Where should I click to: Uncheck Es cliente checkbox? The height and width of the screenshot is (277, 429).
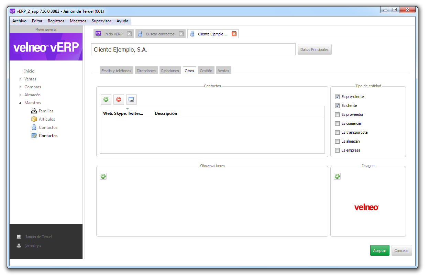click(x=338, y=106)
